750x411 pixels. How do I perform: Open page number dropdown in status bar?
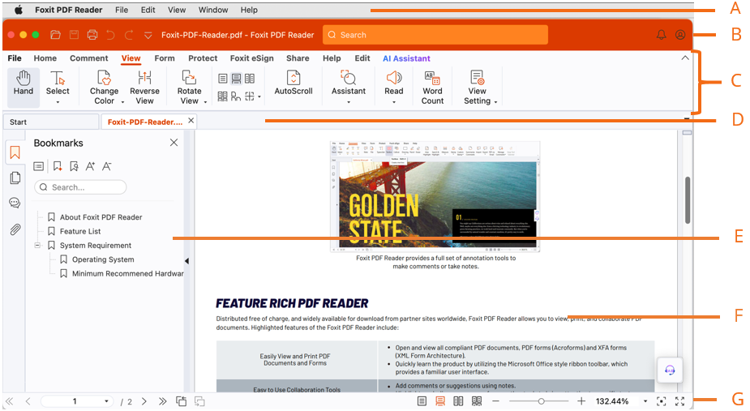point(106,401)
